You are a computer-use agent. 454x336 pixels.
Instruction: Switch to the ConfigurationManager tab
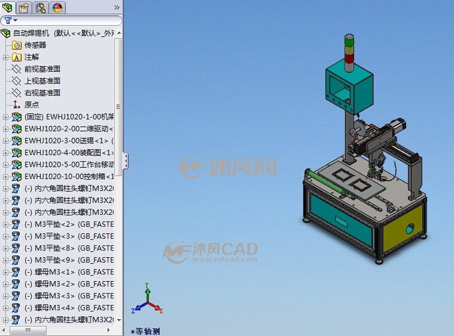pyautogui.click(x=41, y=8)
